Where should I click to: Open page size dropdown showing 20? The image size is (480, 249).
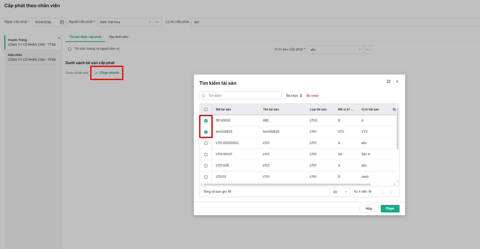340,192
